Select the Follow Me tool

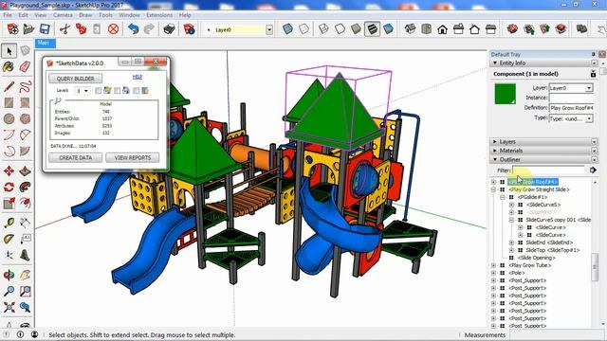coord(25,188)
